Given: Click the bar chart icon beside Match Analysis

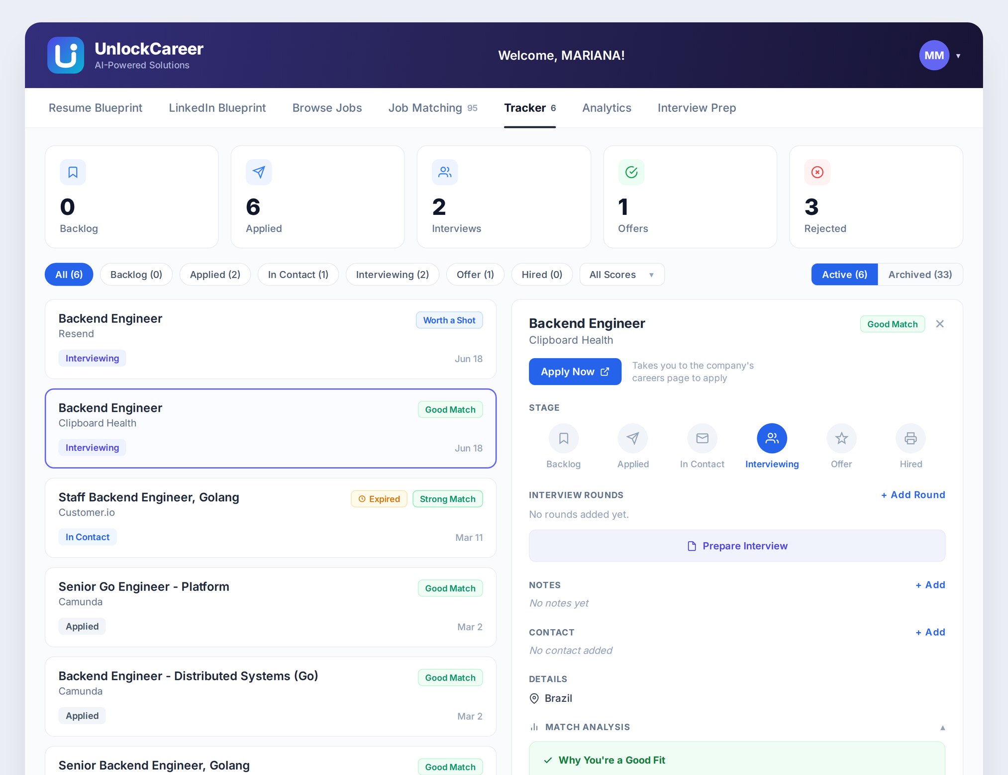Looking at the screenshot, I should [534, 727].
